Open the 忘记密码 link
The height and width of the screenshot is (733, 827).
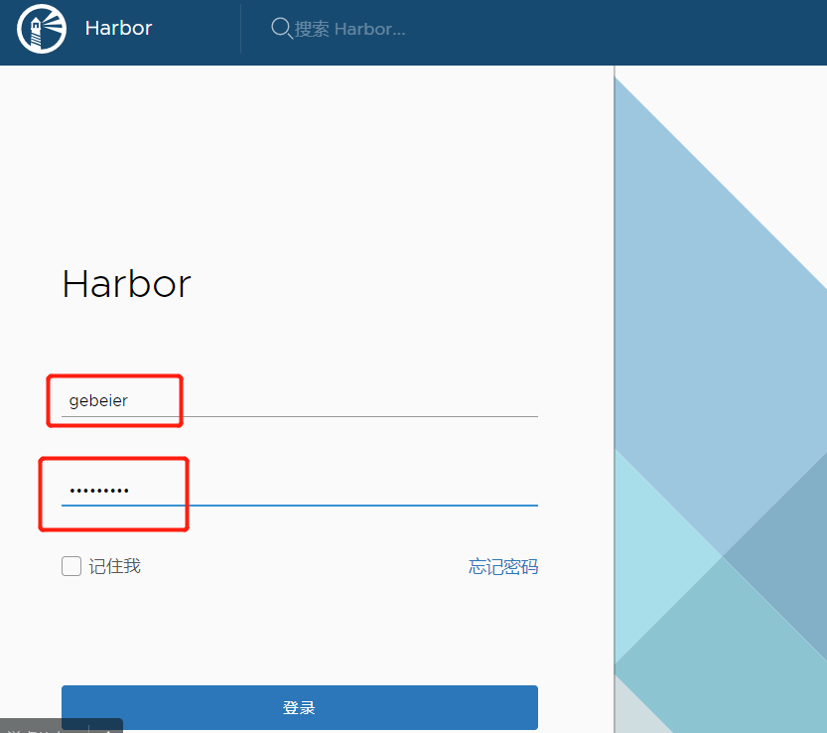503,567
